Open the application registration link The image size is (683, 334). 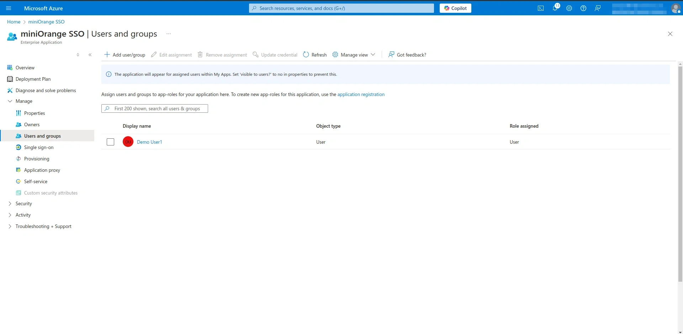pos(361,94)
